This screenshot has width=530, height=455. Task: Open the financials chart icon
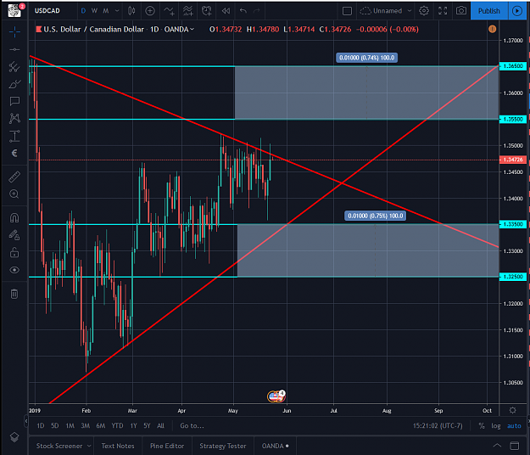click(188, 11)
